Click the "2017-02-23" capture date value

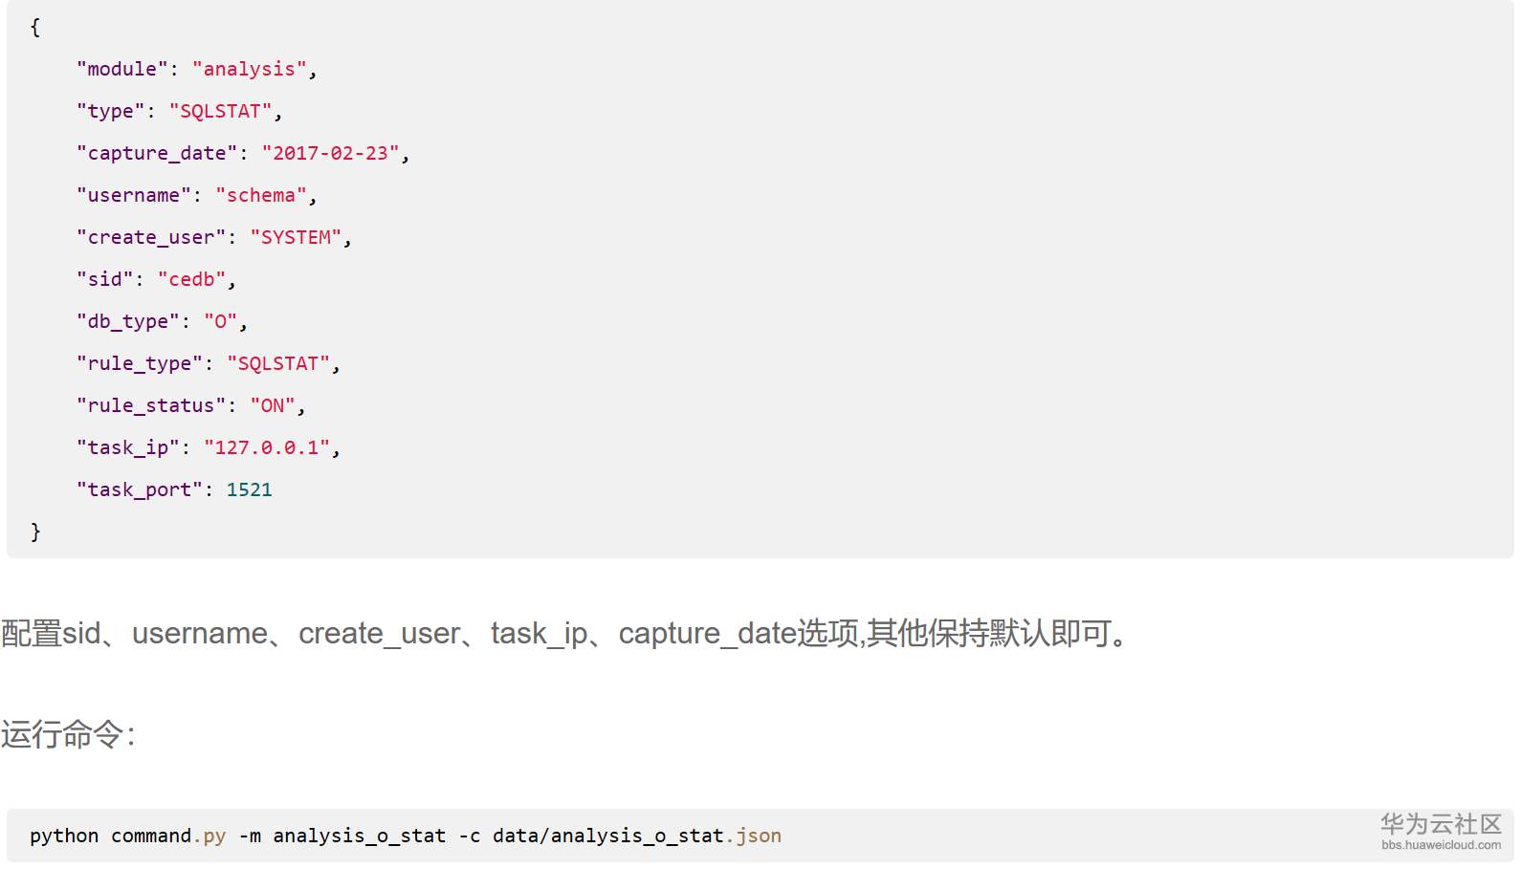tap(330, 154)
